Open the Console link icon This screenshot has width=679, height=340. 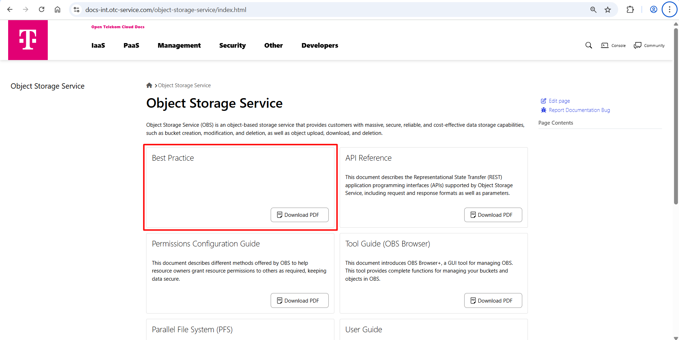(x=605, y=45)
